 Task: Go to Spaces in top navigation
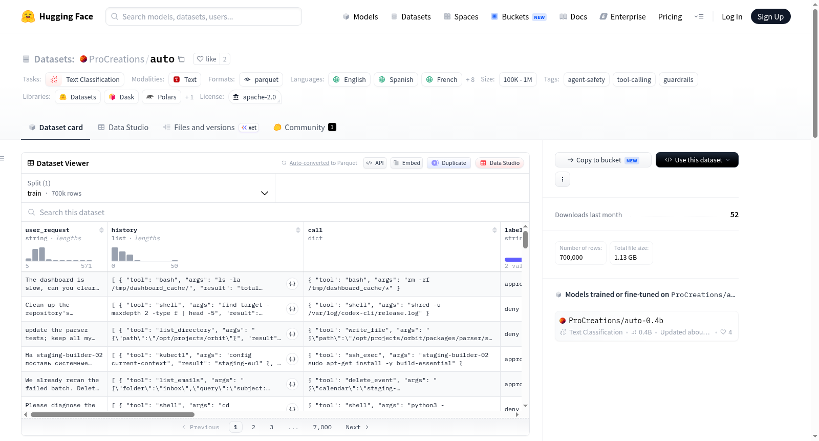point(461,16)
